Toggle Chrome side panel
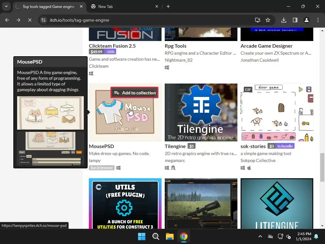Image resolution: width=325 pixels, height=244 pixels. tap(295, 20)
